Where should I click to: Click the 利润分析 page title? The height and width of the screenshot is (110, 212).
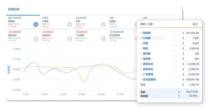click(14, 9)
